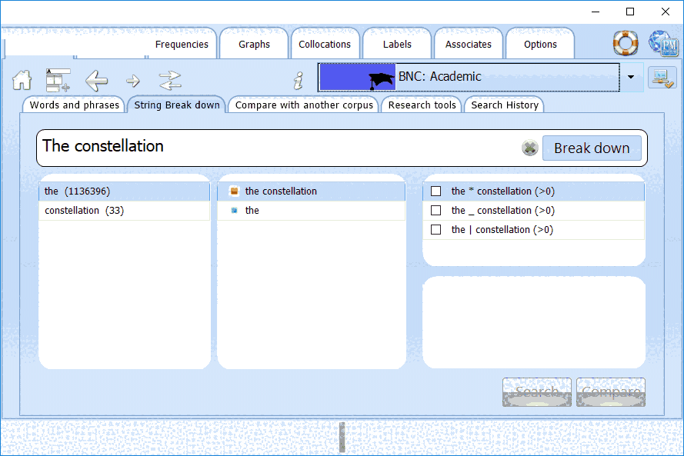Screen dimensions: 684x456
Task: Open the Research tools tab
Action: pos(422,105)
